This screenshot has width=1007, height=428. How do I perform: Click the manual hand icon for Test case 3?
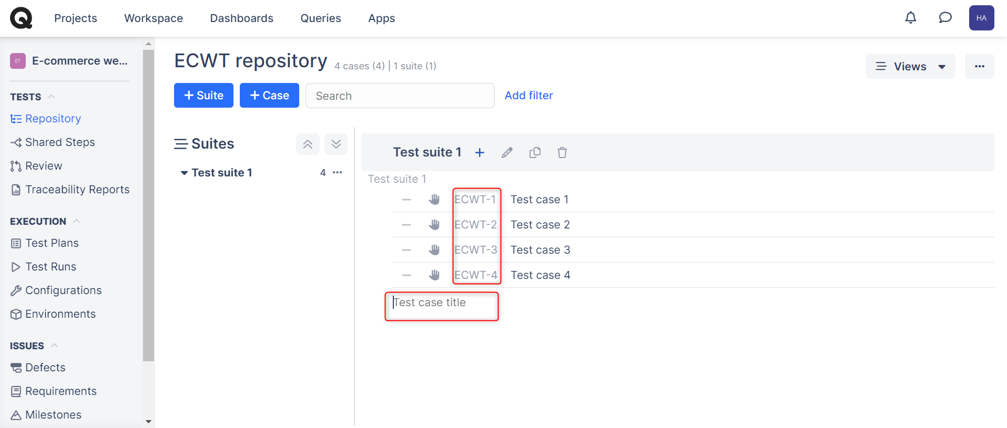(x=434, y=250)
